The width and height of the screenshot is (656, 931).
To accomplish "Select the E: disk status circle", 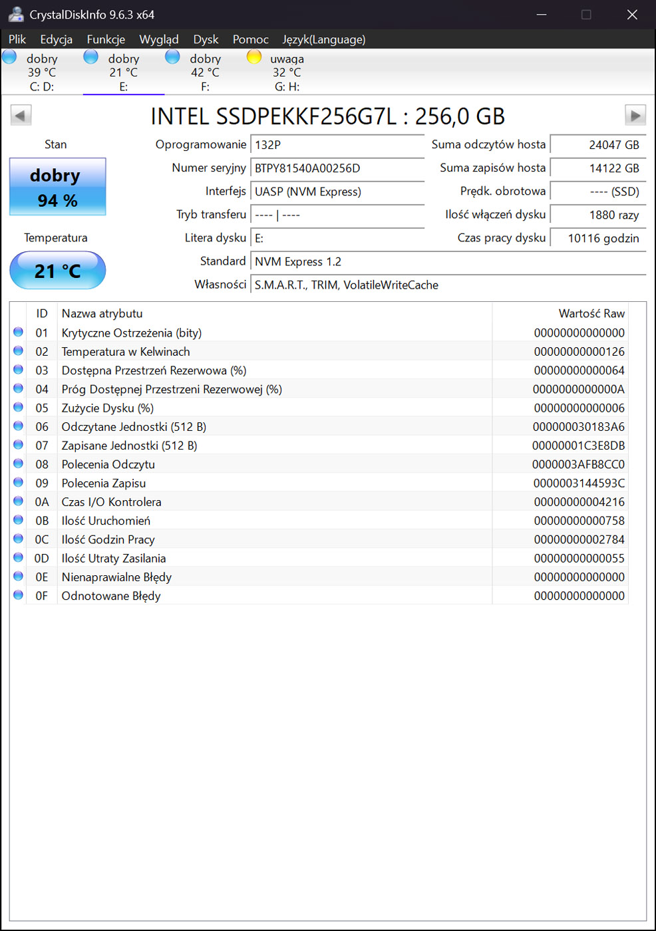I will [x=91, y=57].
